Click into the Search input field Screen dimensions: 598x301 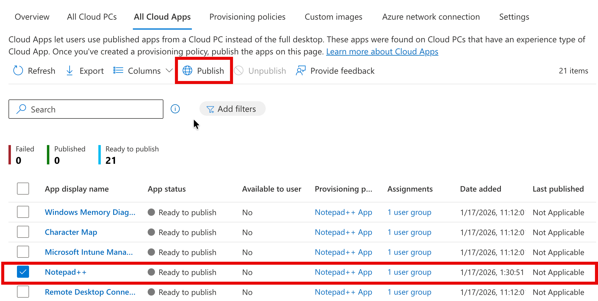91,109
